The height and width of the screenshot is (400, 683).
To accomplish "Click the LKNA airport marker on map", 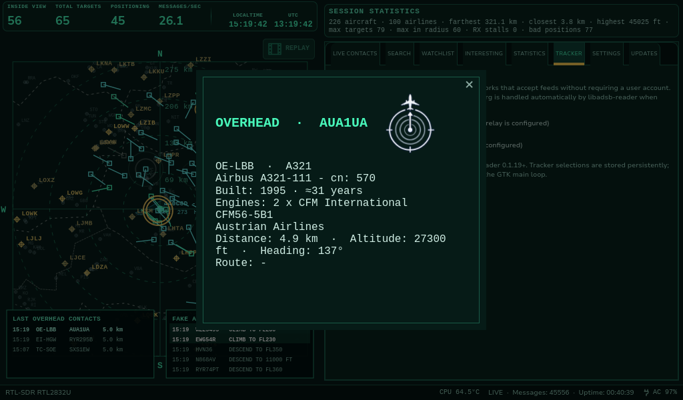I will pos(91,69).
